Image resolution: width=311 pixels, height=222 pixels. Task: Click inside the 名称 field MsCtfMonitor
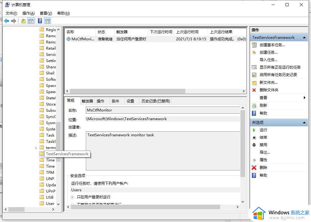click(163, 110)
